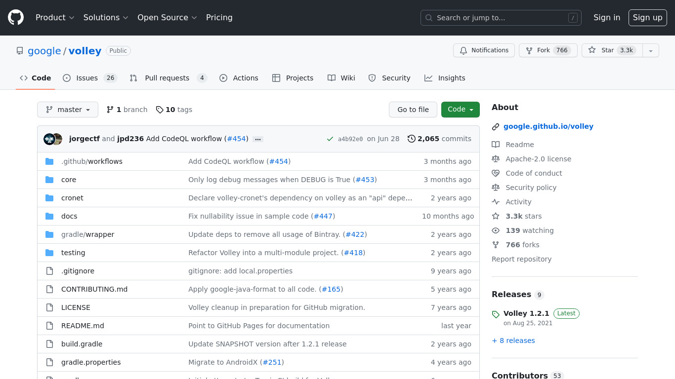Viewport: 675px width, 379px height.
Task: Click the commit author avatars
Action: click(x=53, y=139)
